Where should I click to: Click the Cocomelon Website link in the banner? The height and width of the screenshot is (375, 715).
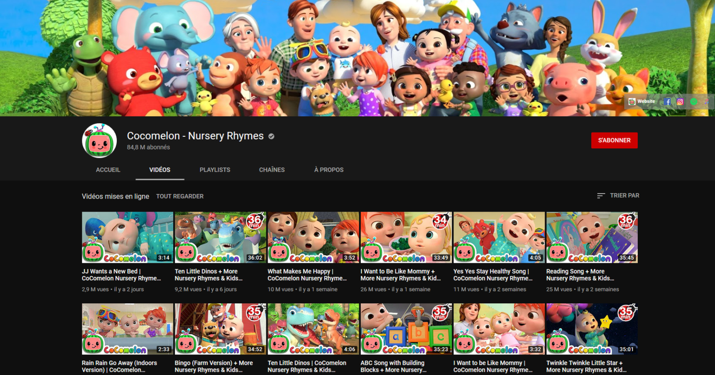(642, 101)
